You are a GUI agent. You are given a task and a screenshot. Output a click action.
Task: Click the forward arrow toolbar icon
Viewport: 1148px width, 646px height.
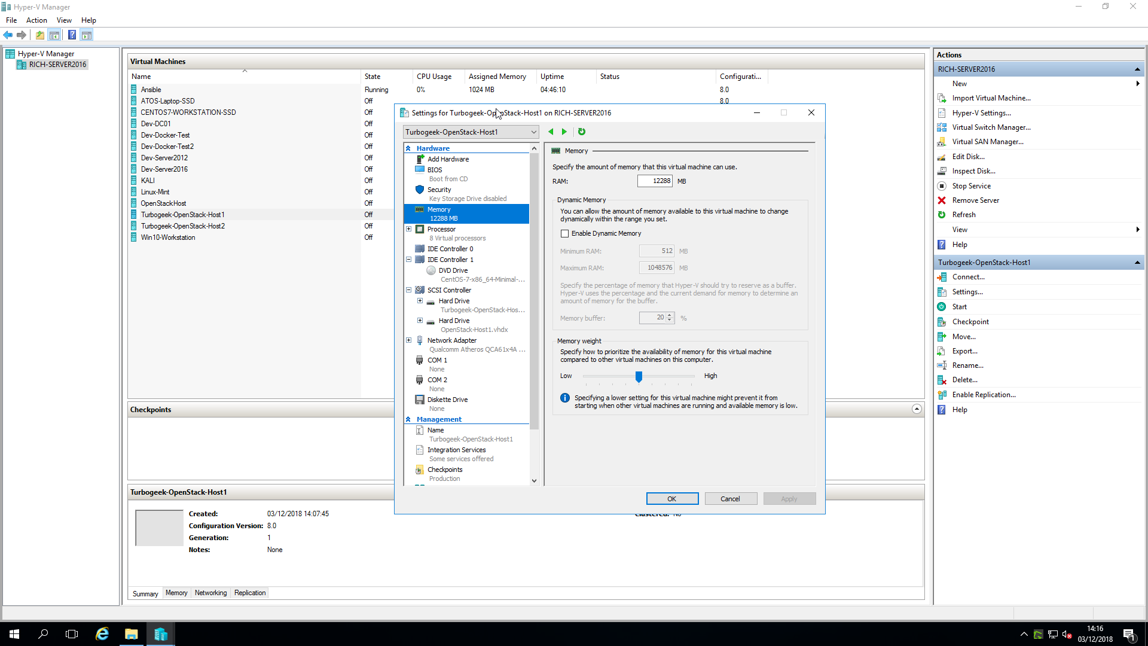coord(22,35)
